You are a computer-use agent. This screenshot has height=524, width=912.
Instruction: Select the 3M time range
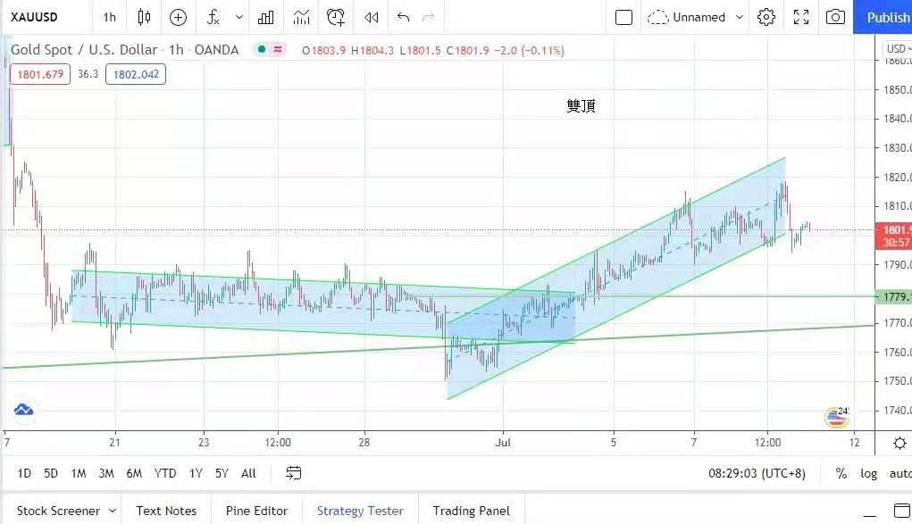pos(105,473)
